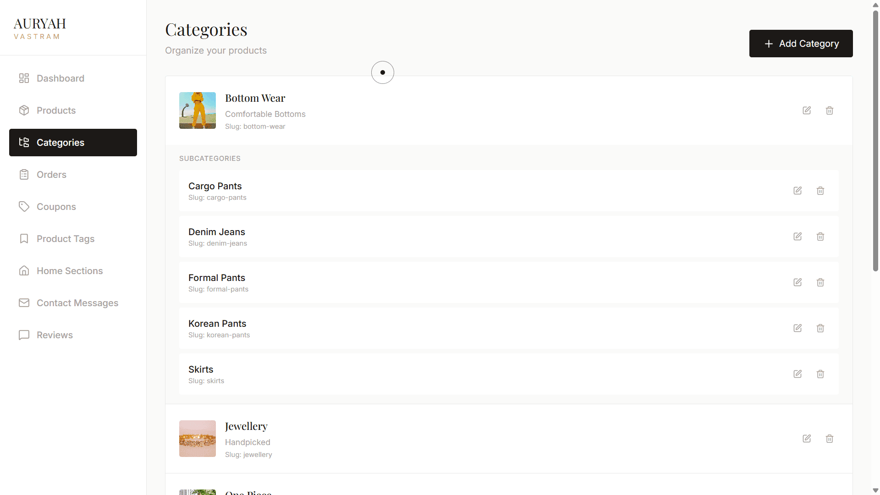Delete the Denim Jeans subcategory
The width and height of the screenshot is (880, 495).
coord(820,236)
